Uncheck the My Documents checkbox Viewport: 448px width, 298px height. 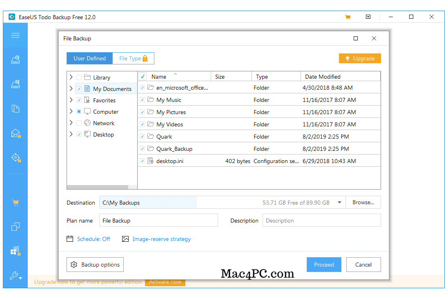click(79, 89)
